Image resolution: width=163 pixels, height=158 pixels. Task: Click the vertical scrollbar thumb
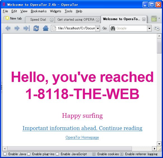coord(159,46)
